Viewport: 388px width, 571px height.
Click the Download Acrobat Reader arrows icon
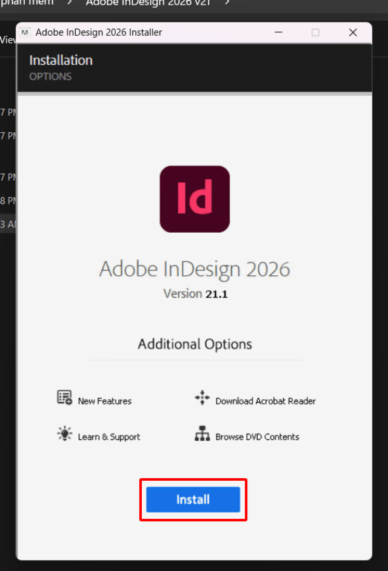tap(202, 397)
